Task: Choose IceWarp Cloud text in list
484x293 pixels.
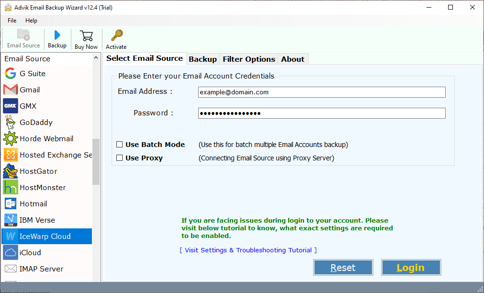Action: tap(45, 237)
